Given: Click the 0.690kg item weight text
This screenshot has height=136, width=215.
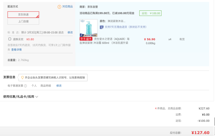Looking at the screenshot, I should (x=150, y=43).
